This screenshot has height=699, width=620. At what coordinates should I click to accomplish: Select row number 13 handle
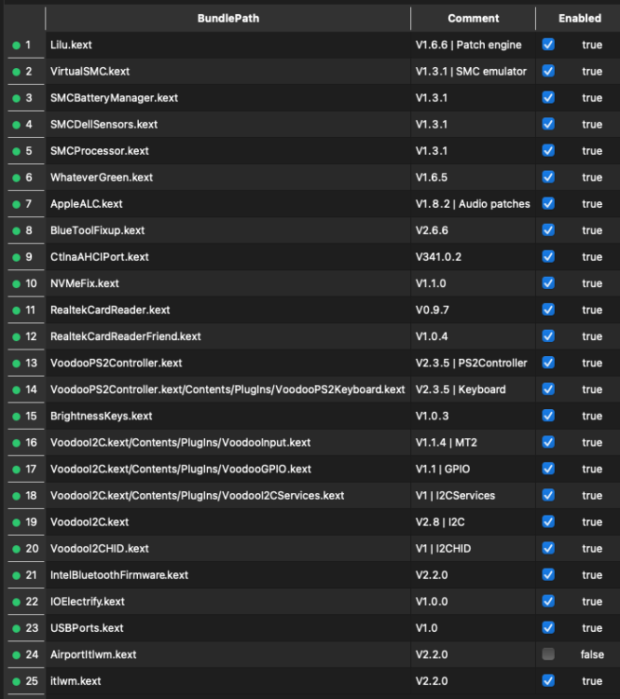coord(26,363)
